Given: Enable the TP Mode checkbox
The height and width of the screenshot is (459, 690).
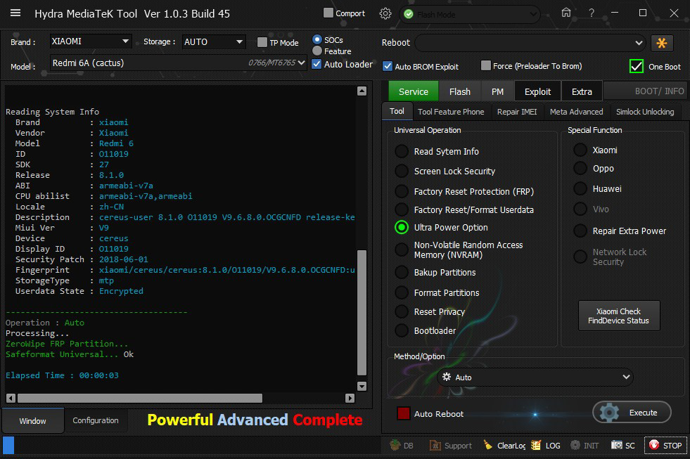Looking at the screenshot, I should [262, 43].
